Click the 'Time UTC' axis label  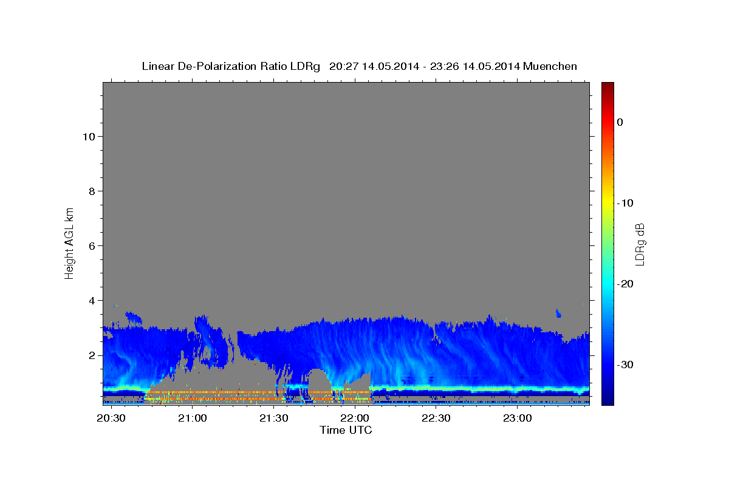[346, 430]
